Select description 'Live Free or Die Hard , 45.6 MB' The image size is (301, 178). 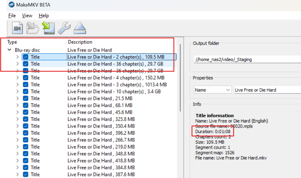tap(100, 112)
